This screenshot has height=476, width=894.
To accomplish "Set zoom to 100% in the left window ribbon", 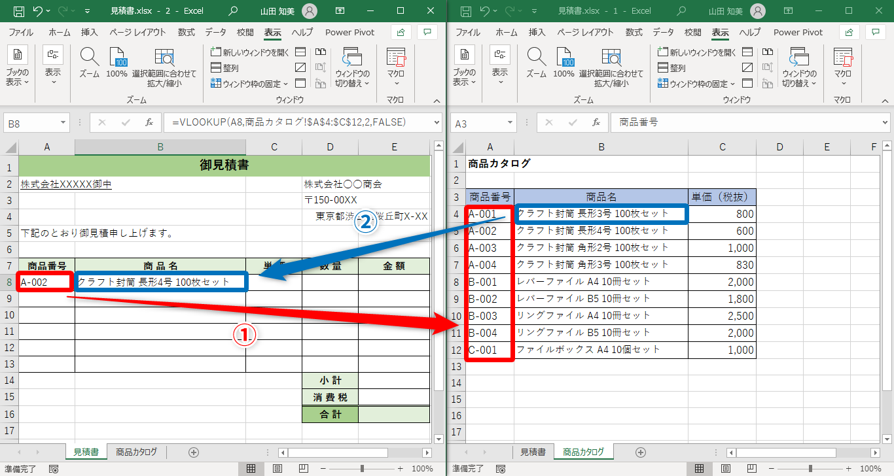I will (x=117, y=63).
